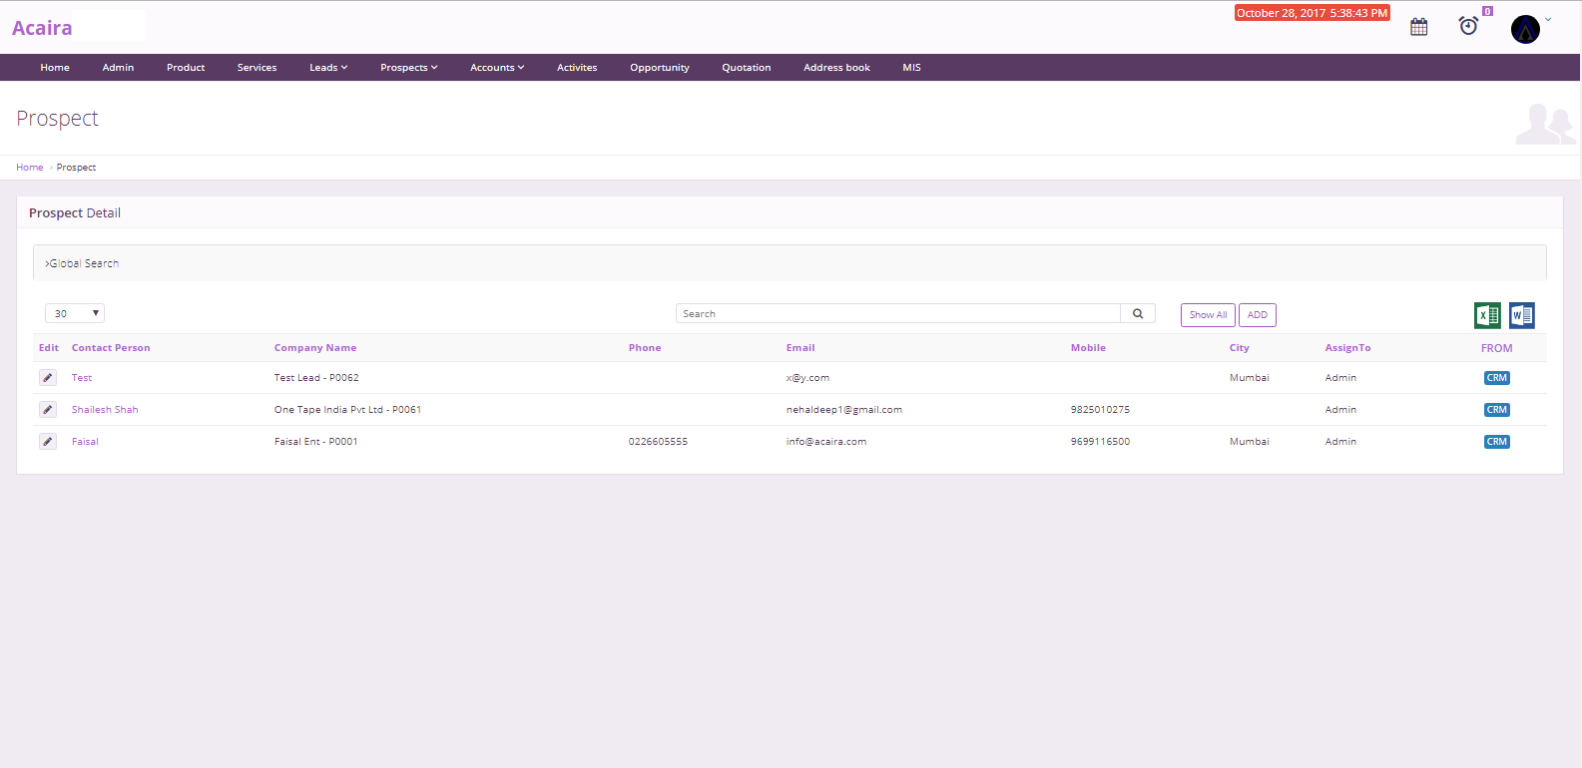Click the Word export icon
Image resolution: width=1582 pixels, height=768 pixels.
(x=1521, y=315)
